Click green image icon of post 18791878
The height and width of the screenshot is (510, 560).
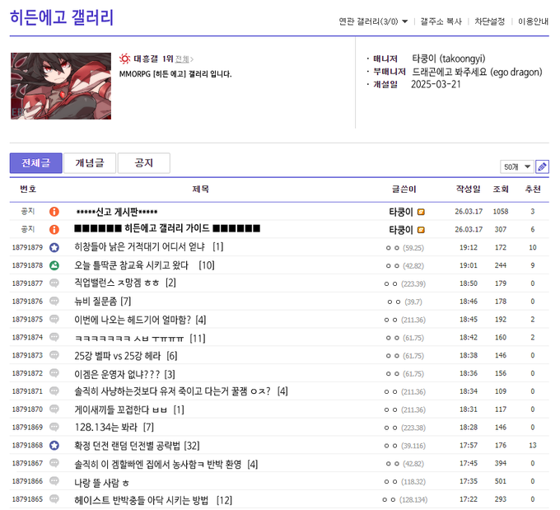(54, 265)
